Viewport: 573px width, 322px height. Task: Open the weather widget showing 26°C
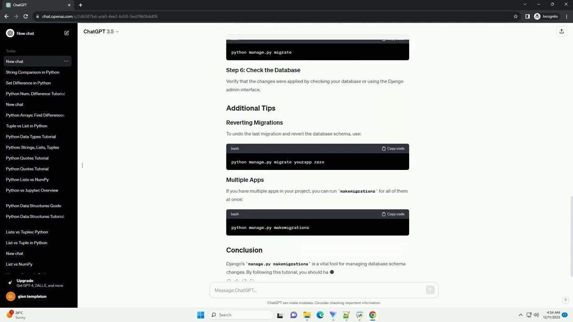[x=16, y=315]
